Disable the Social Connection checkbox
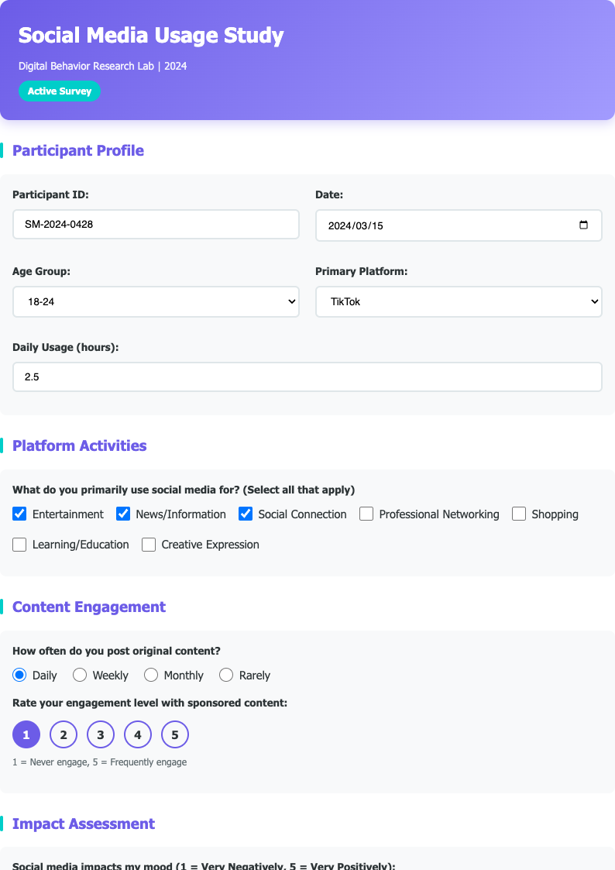615x870 pixels. click(x=246, y=514)
